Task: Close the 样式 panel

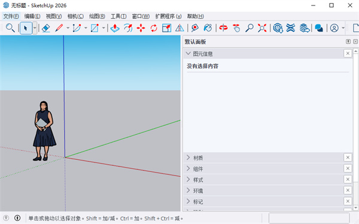Action: [x=348, y=179]
